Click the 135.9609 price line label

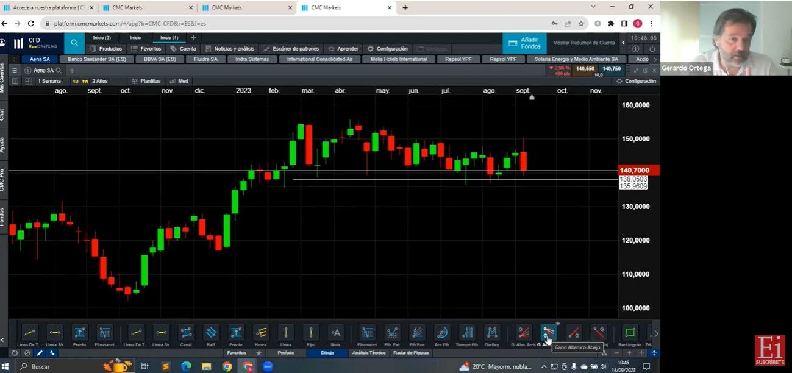click(633, 187)
